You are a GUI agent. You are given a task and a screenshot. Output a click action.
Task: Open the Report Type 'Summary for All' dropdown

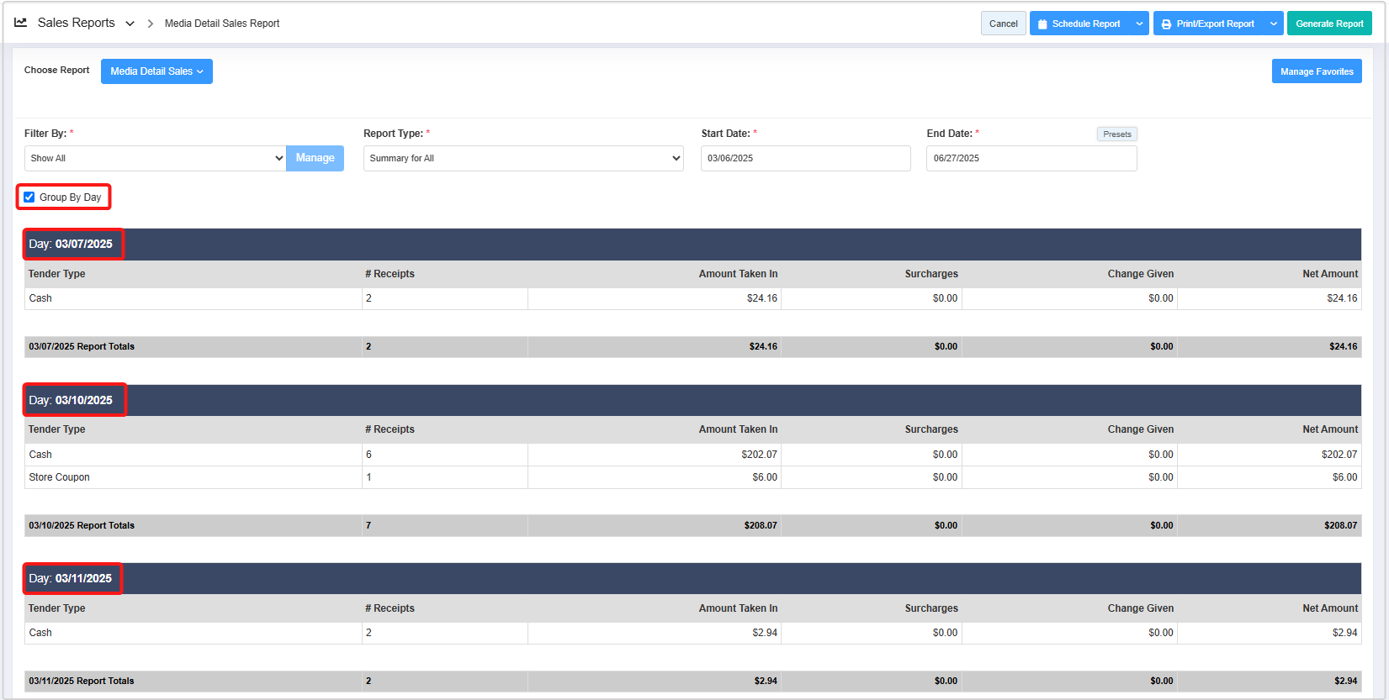[x=522, y=158]
